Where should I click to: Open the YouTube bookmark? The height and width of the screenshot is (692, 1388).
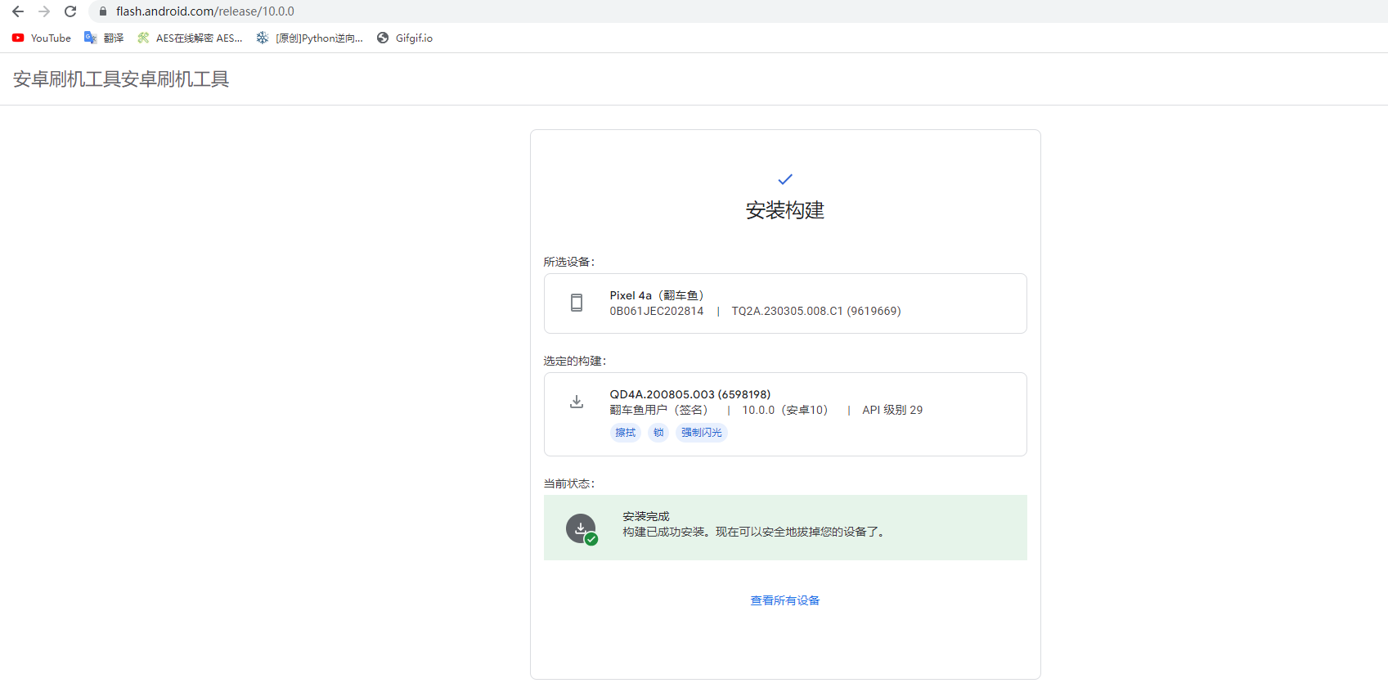click(42, 38)
